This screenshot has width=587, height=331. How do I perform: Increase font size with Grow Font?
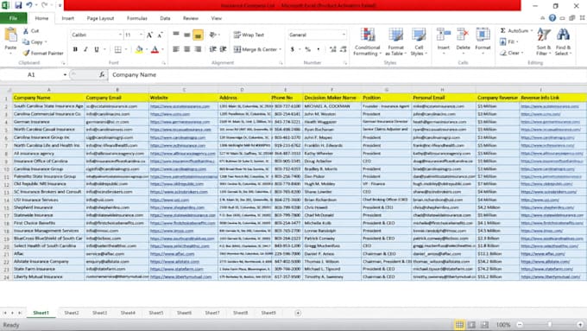[149, 35]
